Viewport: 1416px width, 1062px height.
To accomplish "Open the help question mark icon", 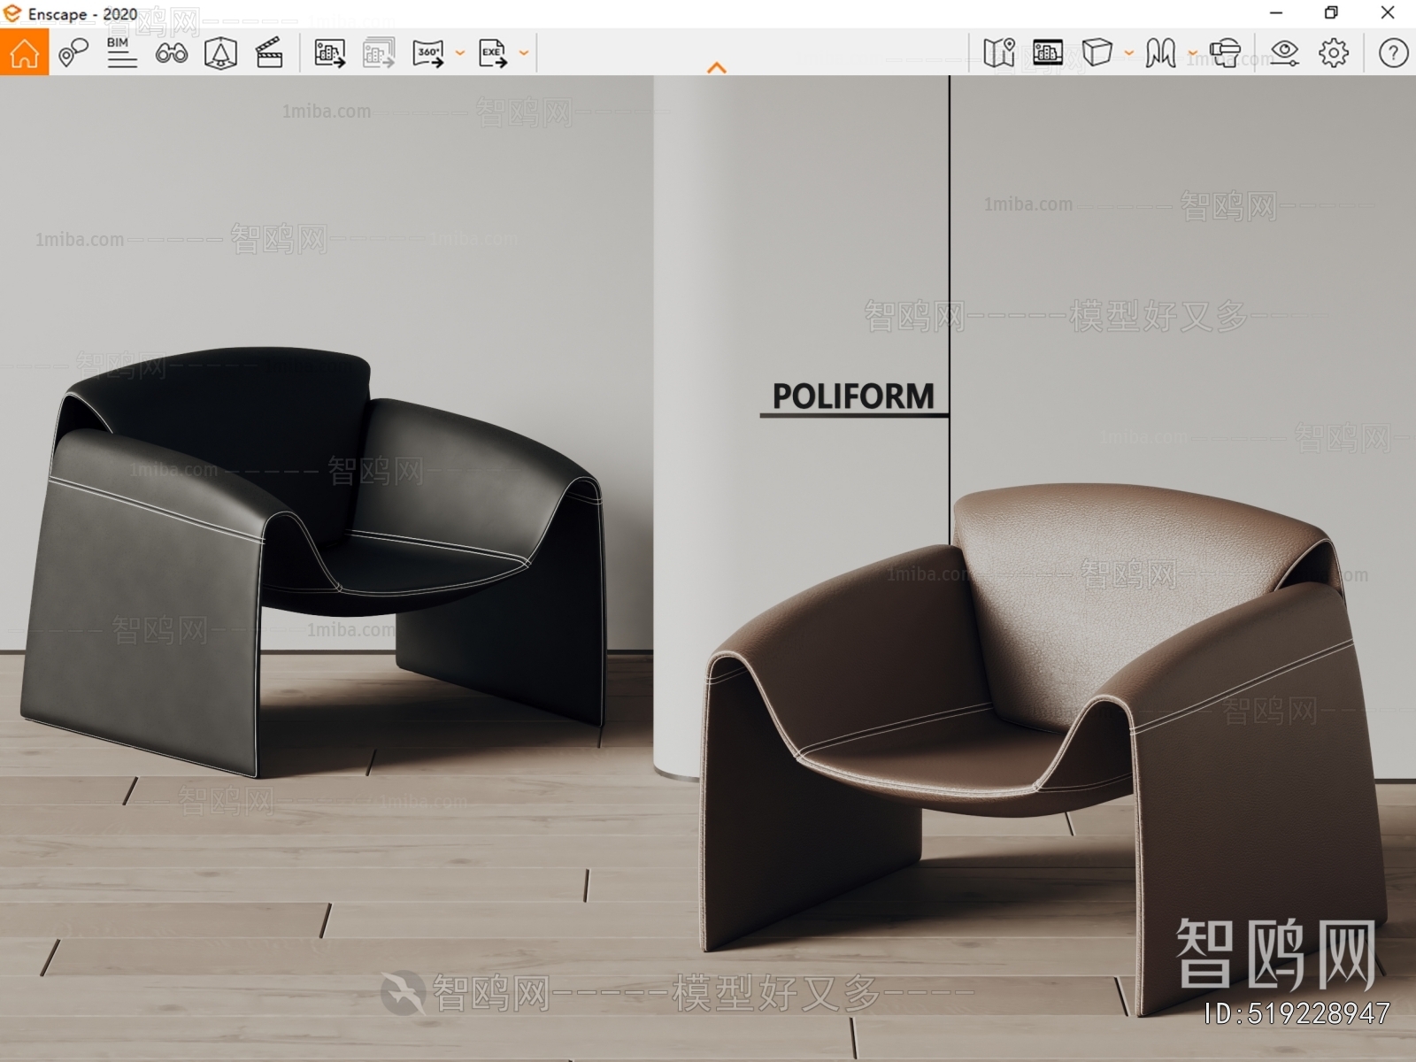I will click(1393, 53).
